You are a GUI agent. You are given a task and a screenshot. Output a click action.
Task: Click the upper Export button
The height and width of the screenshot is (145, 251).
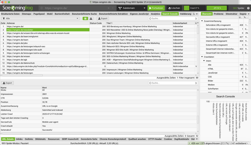point(103,18)
